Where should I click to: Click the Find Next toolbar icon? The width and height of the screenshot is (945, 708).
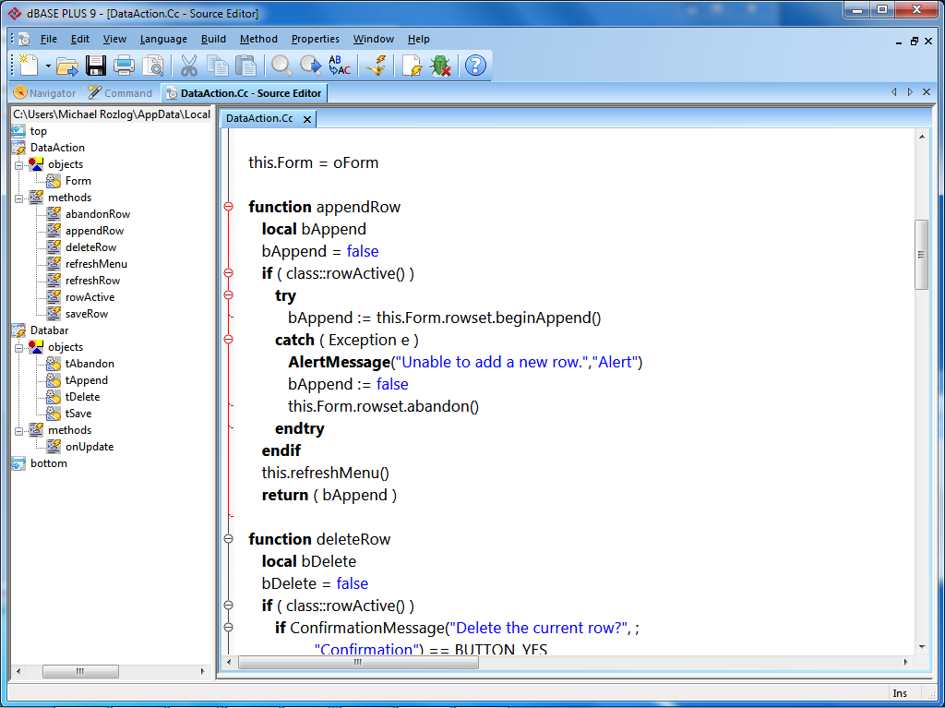311,66
